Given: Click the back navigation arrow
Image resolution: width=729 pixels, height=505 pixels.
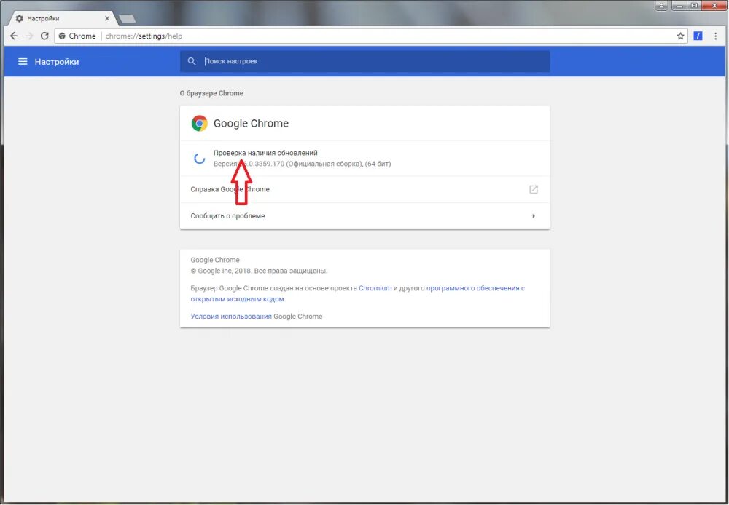Looking at the screenshot, I should [x=14, y=36].
